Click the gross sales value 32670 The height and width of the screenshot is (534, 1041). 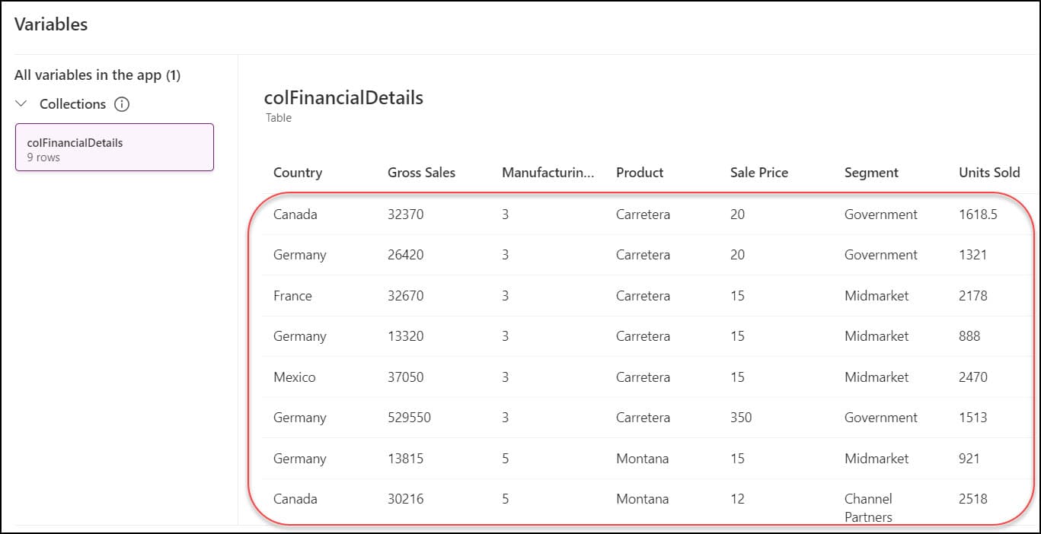click(x=406, y=296)
